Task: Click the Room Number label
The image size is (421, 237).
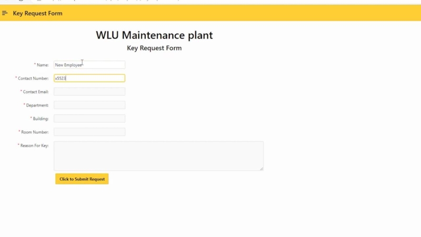Action: [35, 132]
